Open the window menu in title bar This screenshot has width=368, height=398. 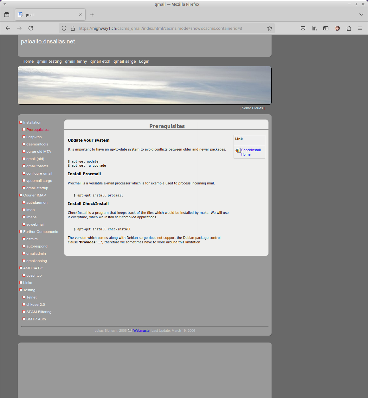pyautogui.click(x=5, y=4)
